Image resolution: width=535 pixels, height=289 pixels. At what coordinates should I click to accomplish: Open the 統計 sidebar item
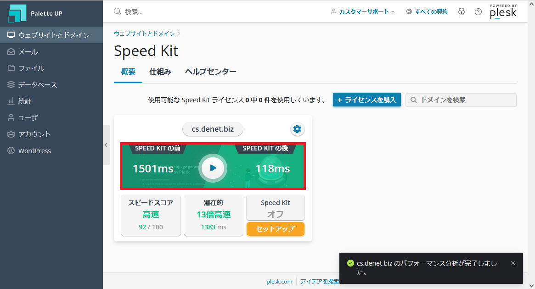click(51, 101)
